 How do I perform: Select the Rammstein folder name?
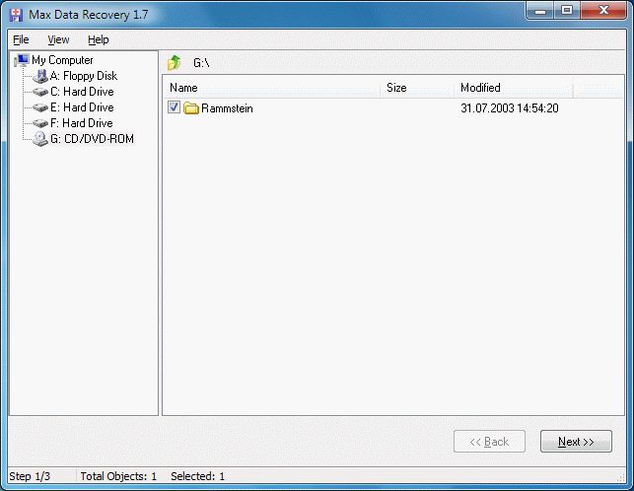[x=227, y=108]
